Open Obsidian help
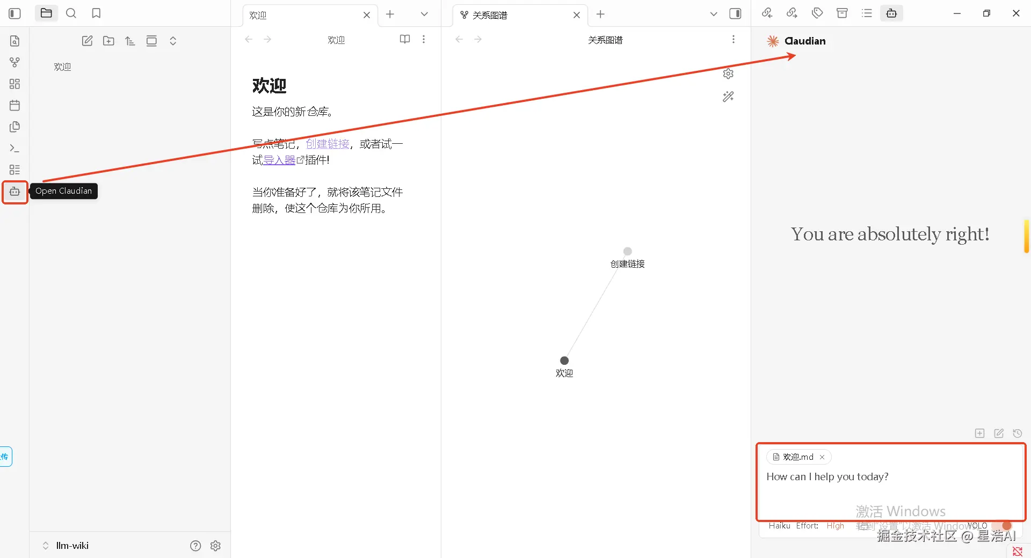The width and height of the screenshot is (1031, 558). [195, 546]
